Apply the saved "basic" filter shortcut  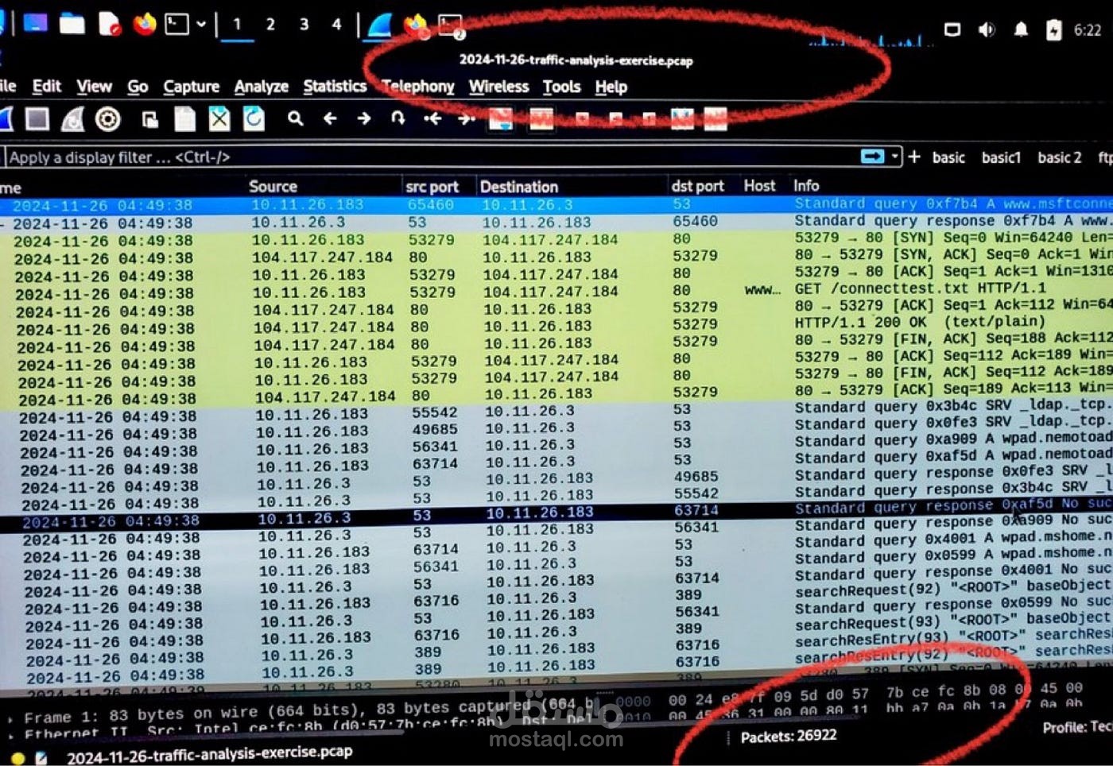pyautogui.click(x=948, y=157)
